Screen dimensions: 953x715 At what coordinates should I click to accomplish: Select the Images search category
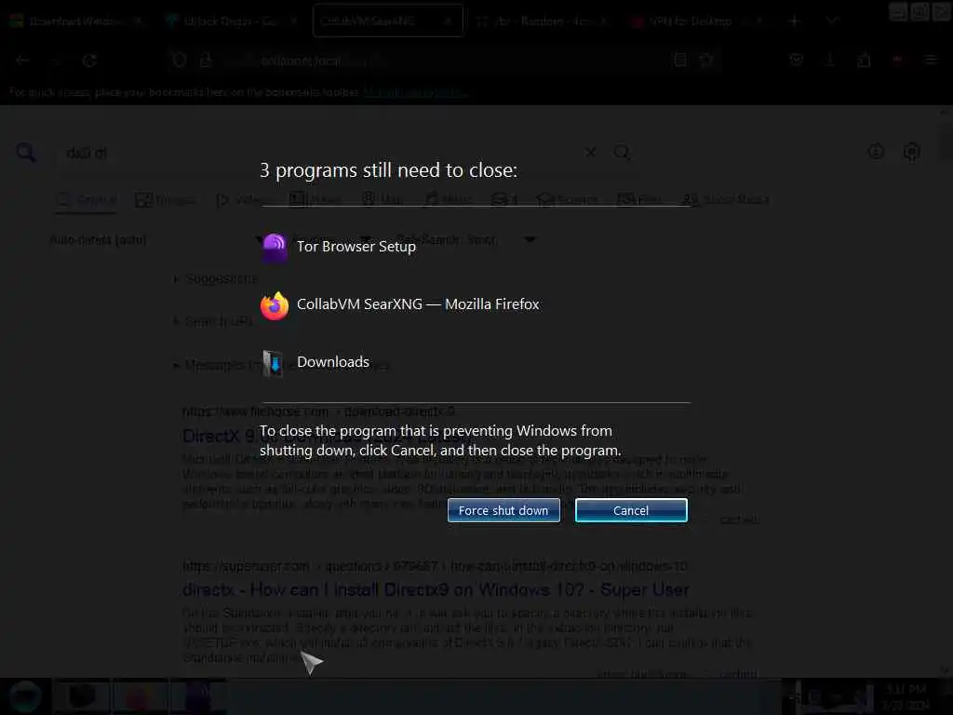coord(166,199)
